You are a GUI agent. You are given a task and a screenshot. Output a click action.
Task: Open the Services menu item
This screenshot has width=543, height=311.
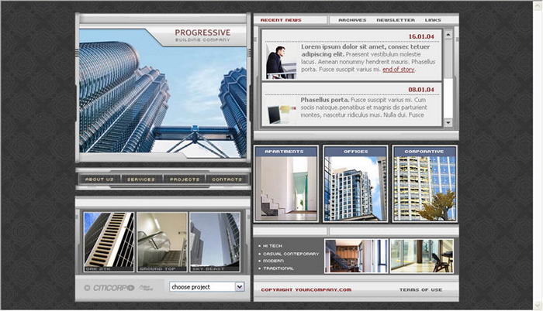click(x=142, y=179)
